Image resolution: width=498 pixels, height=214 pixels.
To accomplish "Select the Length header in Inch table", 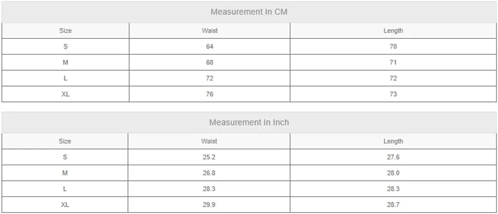I will pos(393,141).
